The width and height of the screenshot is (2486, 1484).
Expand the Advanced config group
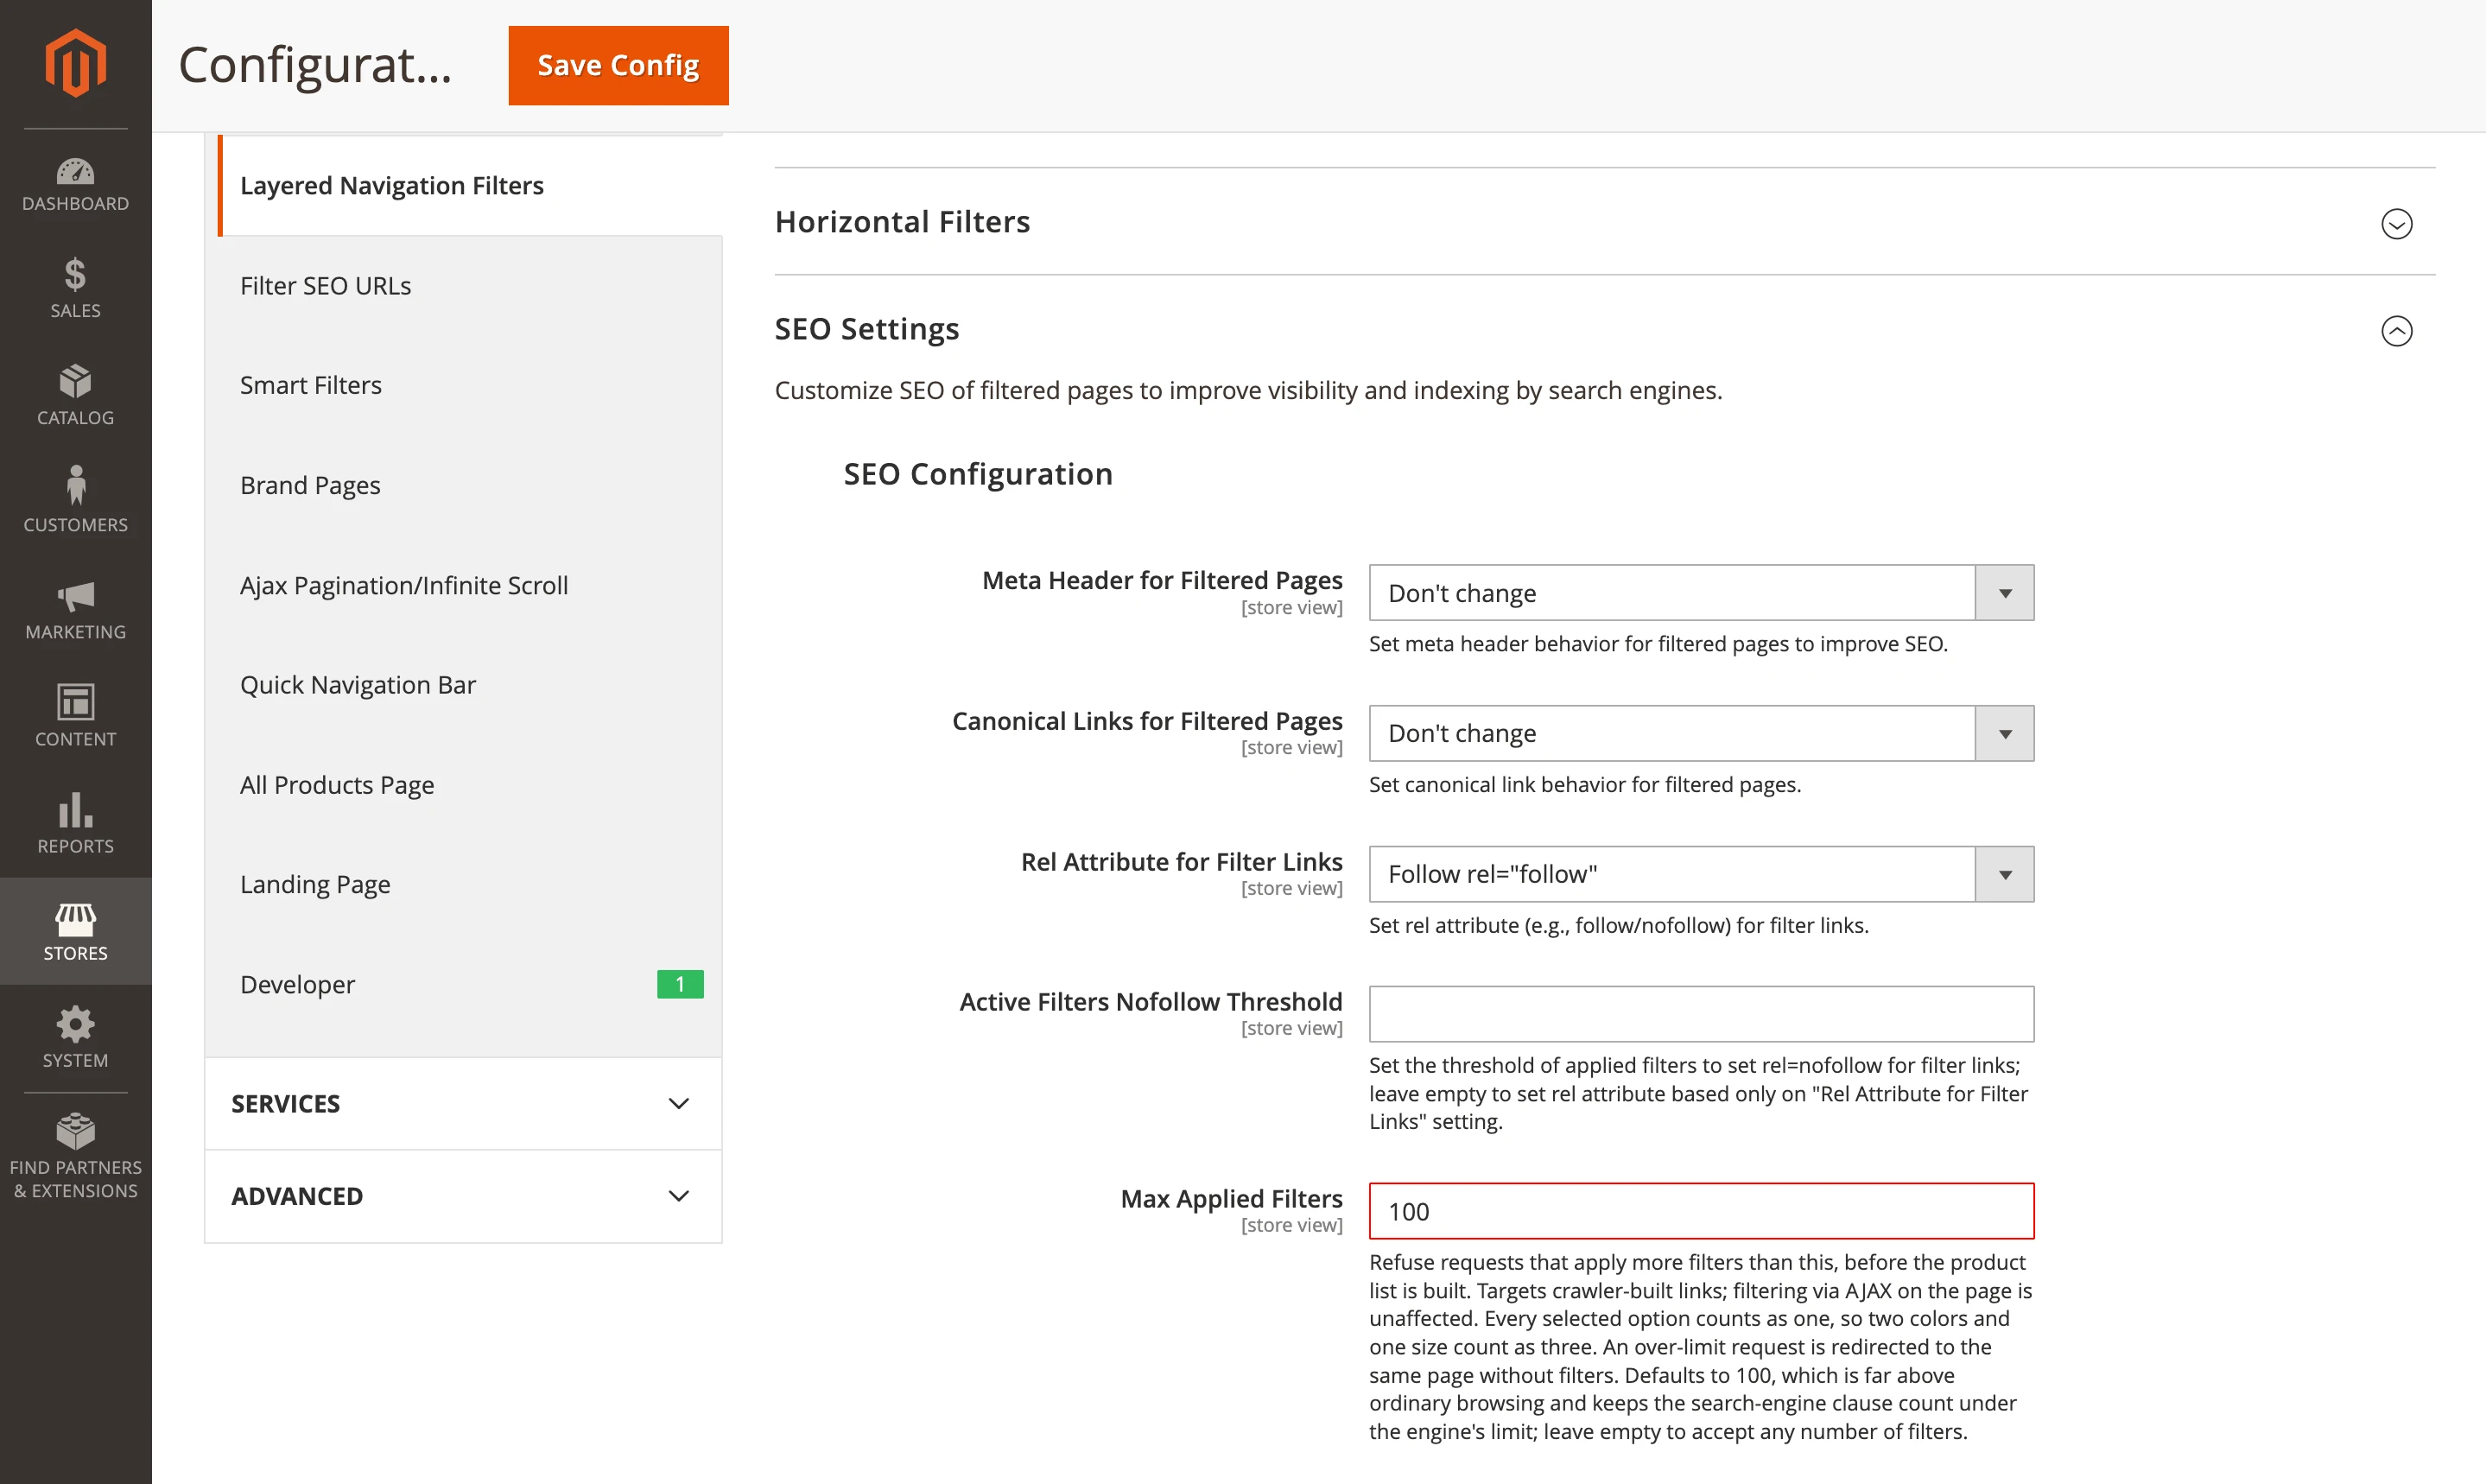(463, 1196)
